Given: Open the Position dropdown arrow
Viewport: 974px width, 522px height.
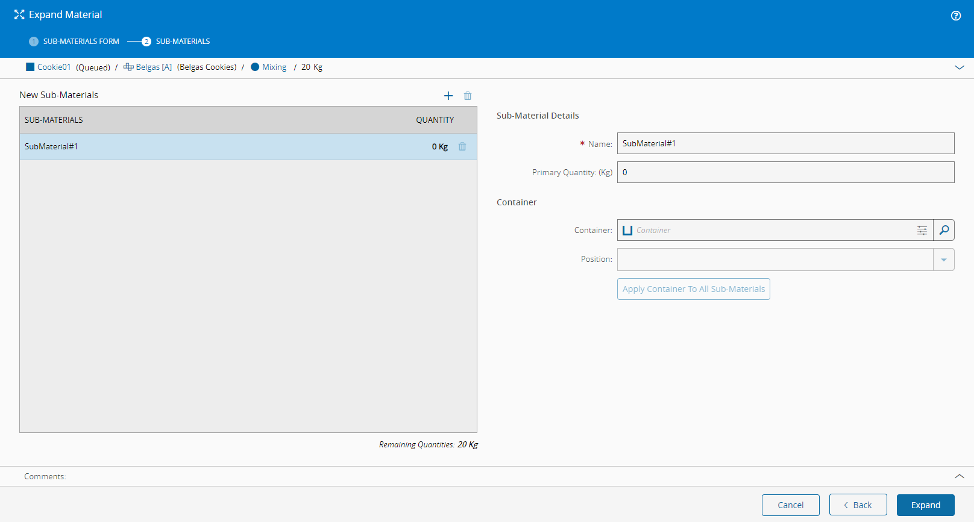Looking at the screenshot, I should [x=944, y=259].
